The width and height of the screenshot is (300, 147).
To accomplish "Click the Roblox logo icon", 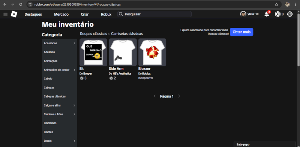I will (x=14, y=14).
